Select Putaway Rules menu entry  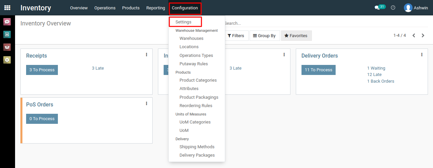click(194, 64)
